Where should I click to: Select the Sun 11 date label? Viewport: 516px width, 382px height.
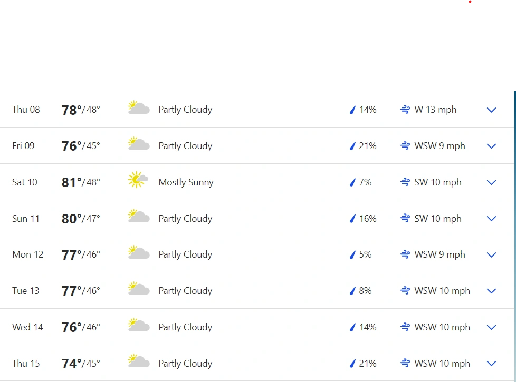26,219
